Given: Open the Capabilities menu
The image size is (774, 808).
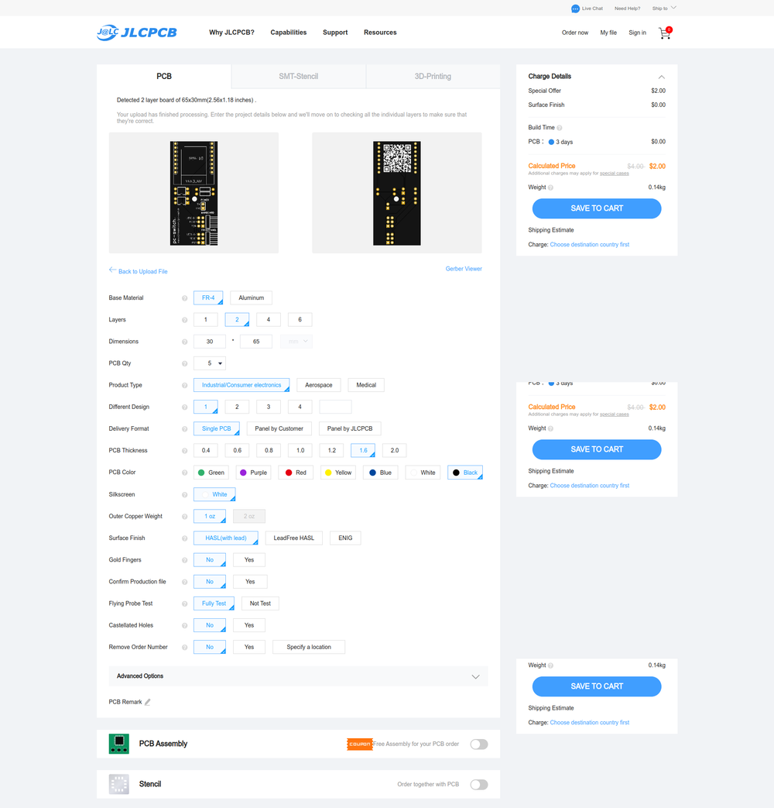Looking at the screenshot, I should pos(288,33).
